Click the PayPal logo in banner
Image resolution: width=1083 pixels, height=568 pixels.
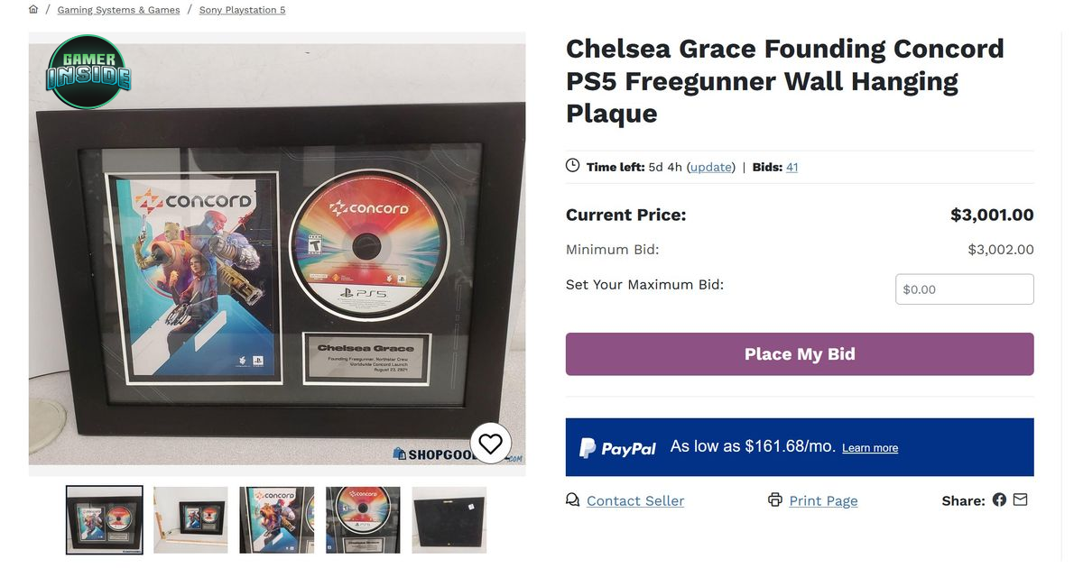tap(617, 447)
